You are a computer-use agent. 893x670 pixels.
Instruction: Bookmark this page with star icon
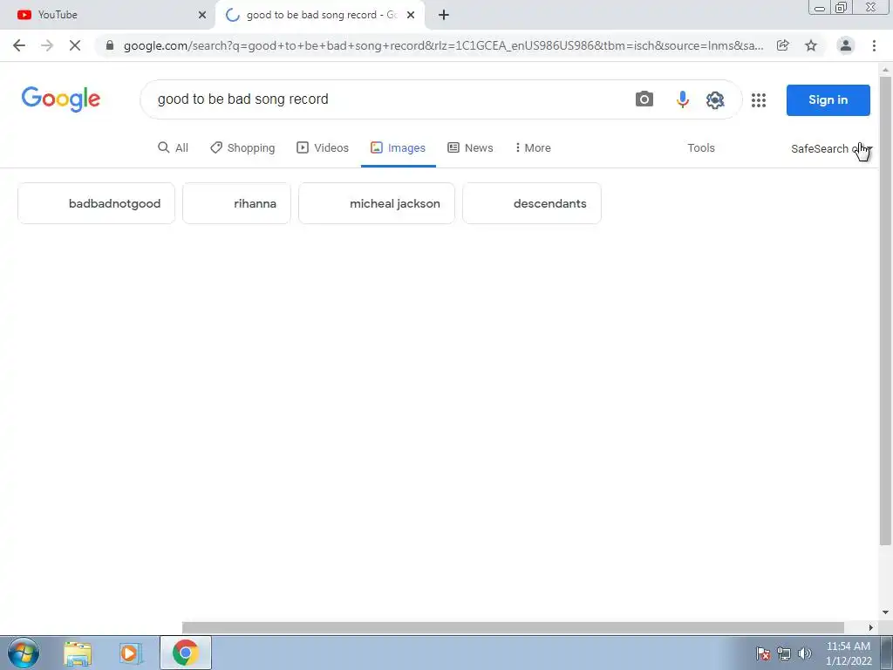(x=811, y=45)
